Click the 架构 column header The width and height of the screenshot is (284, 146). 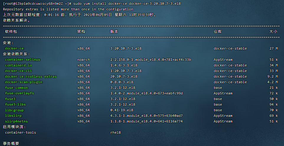(81, 32)
